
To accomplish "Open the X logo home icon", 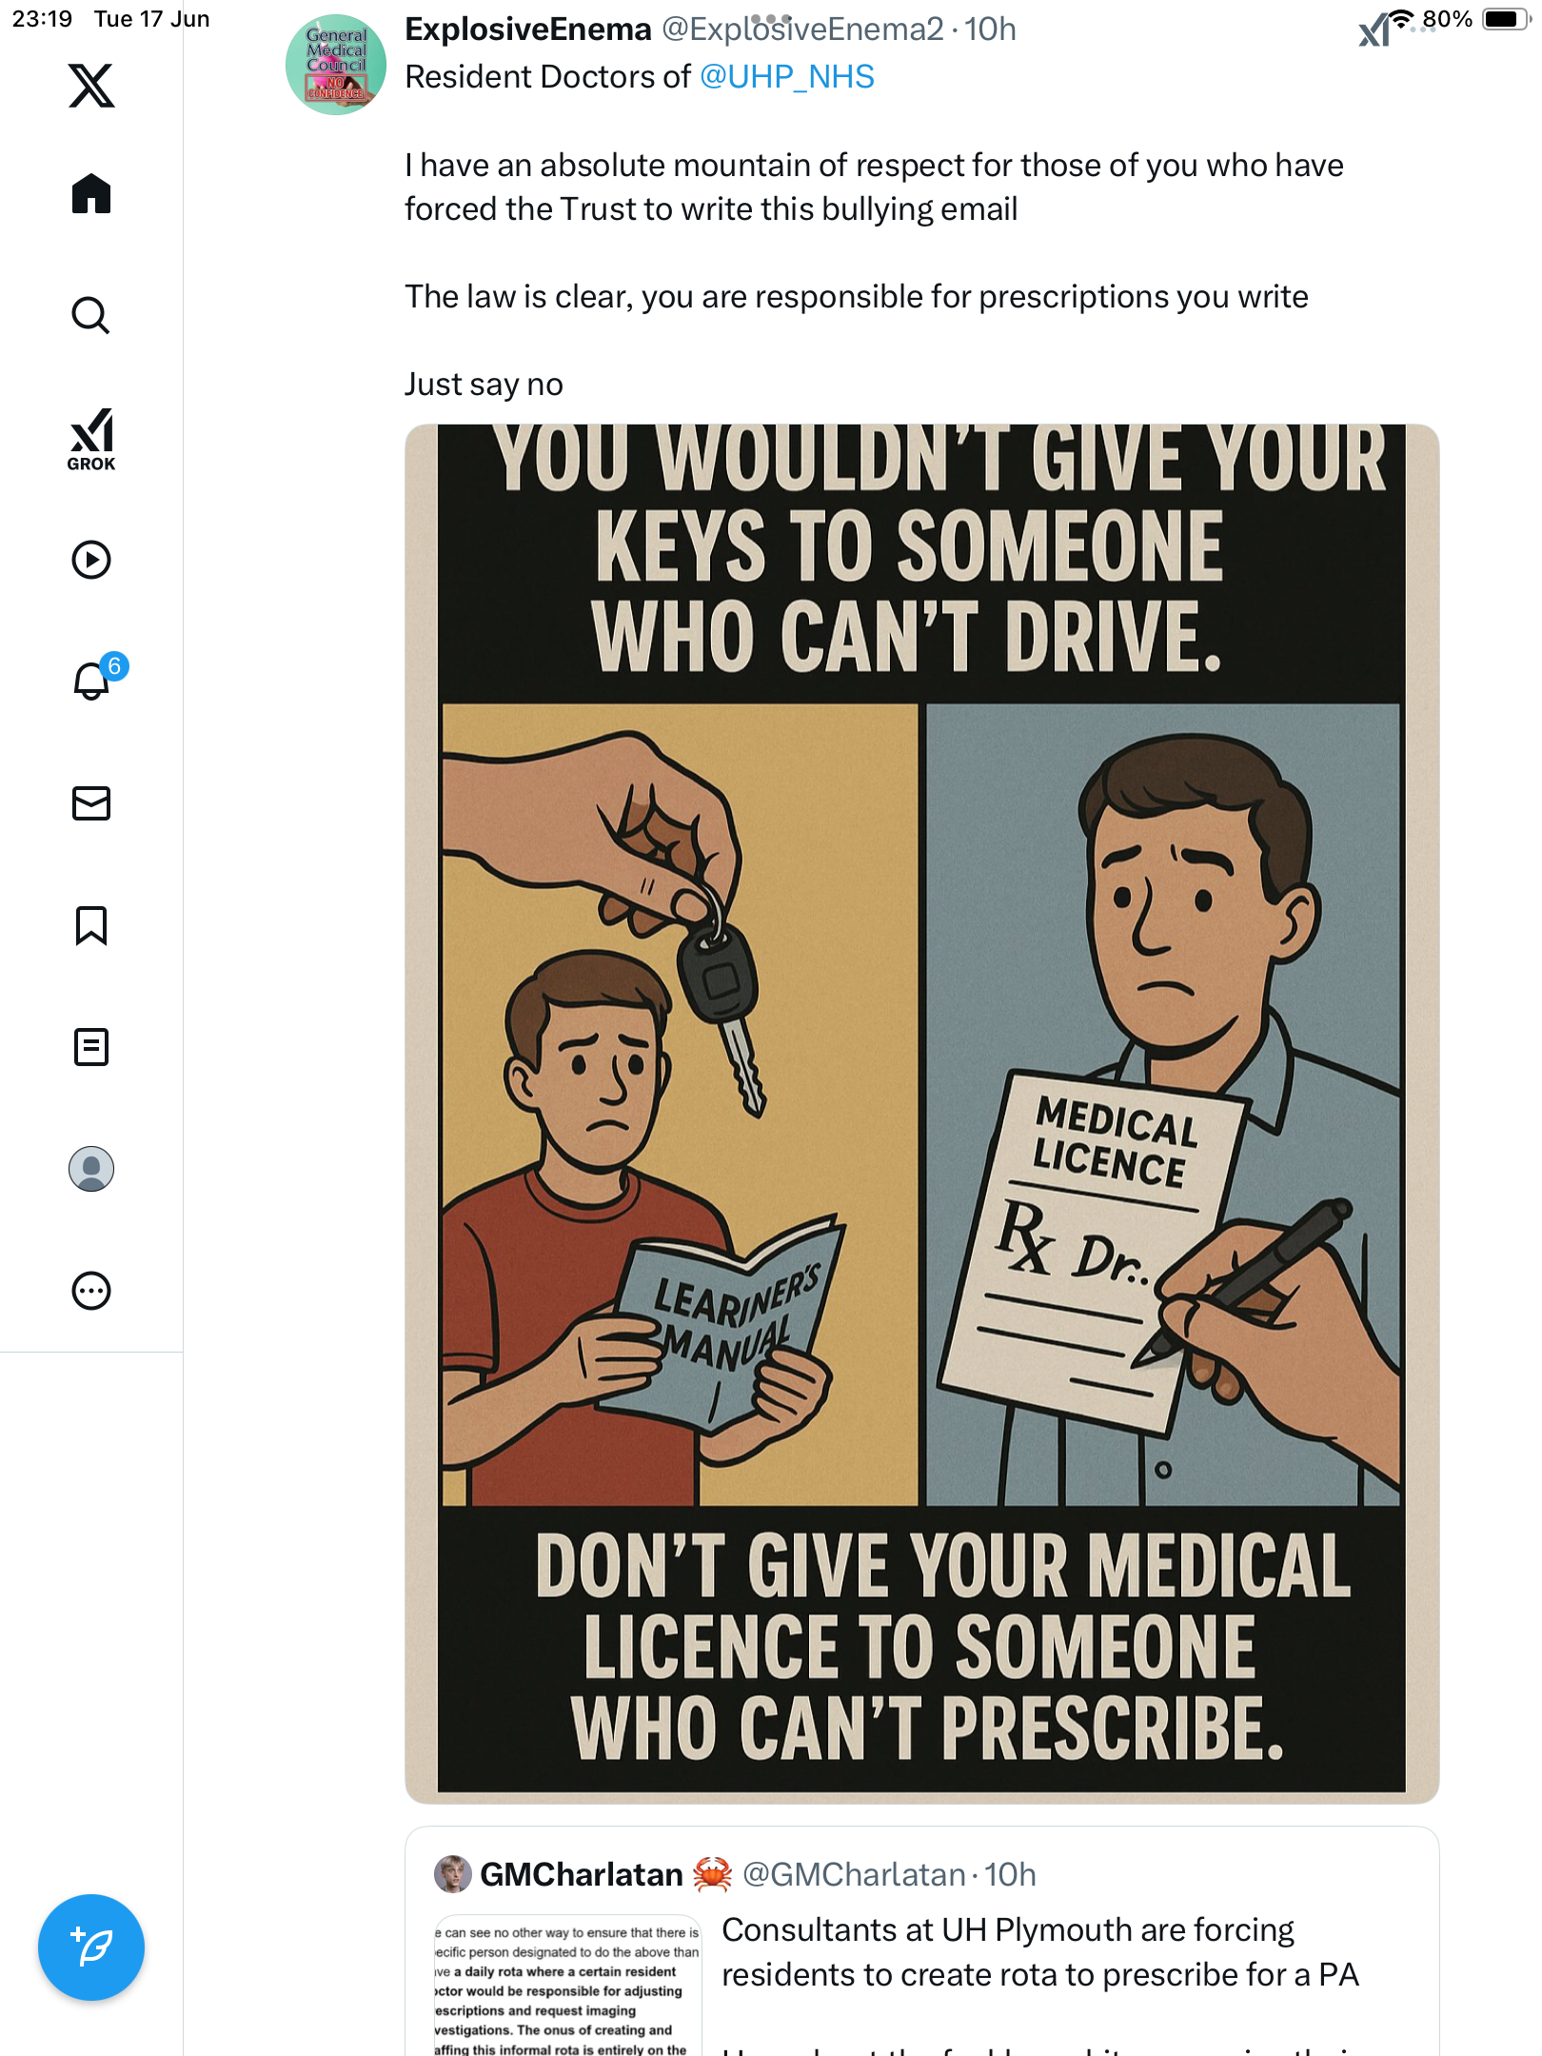I will point(91,86).
